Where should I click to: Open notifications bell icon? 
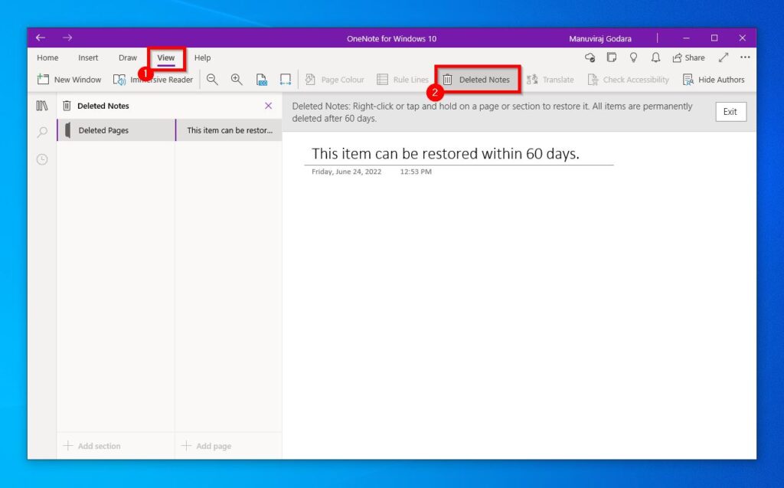coord(655,57)
